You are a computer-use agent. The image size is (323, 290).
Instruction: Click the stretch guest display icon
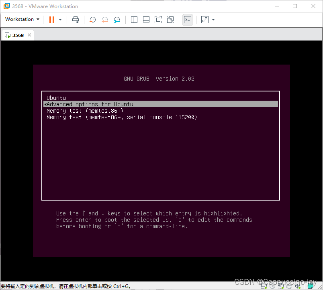click(x=205, y=20)
